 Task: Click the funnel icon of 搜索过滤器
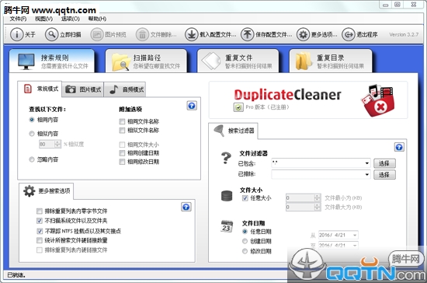point(219,131)
